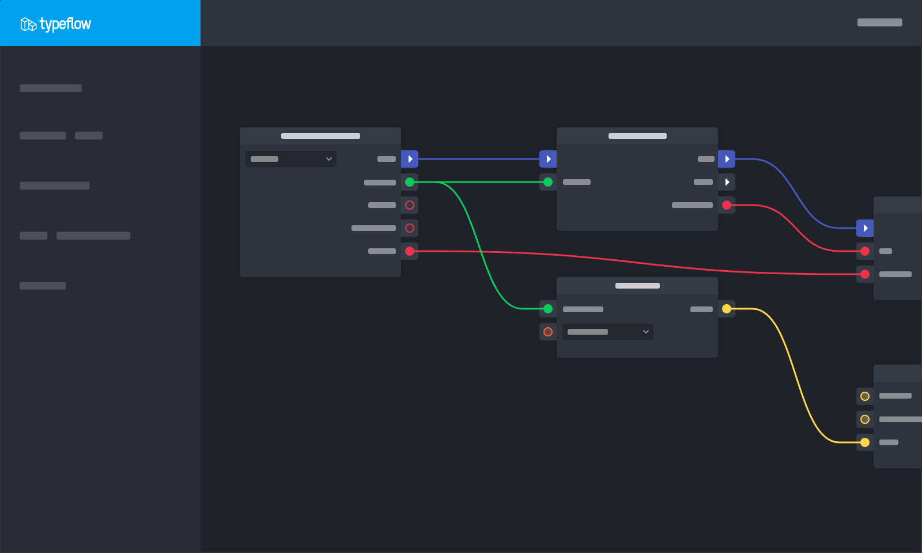The width and height of the screenshot is (922, 553).
Task: Select the yellow wire between the nodes
Action: (796, 376)
